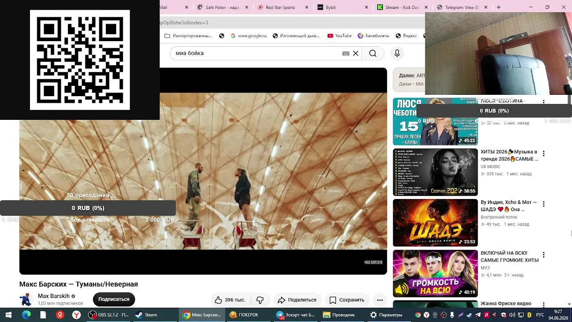Switch РУС input language indicator
Image resolution: width=572 pixels, height=322 pixels.
[540, 315]
